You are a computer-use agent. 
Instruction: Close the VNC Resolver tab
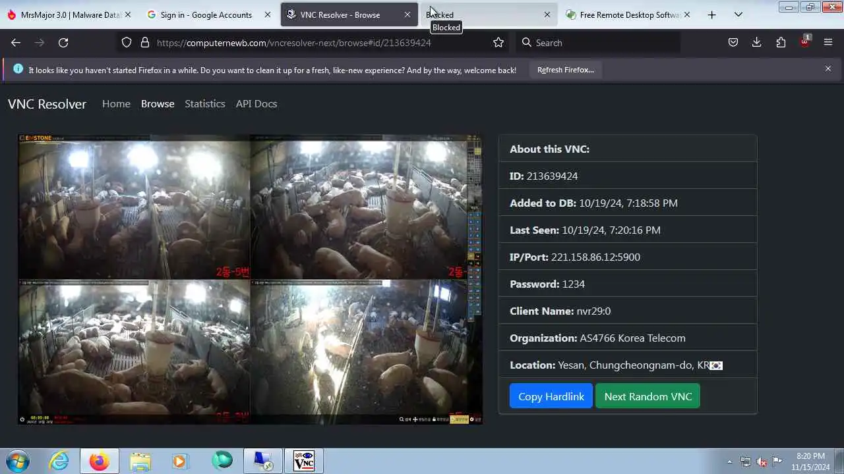pos(407,14)
